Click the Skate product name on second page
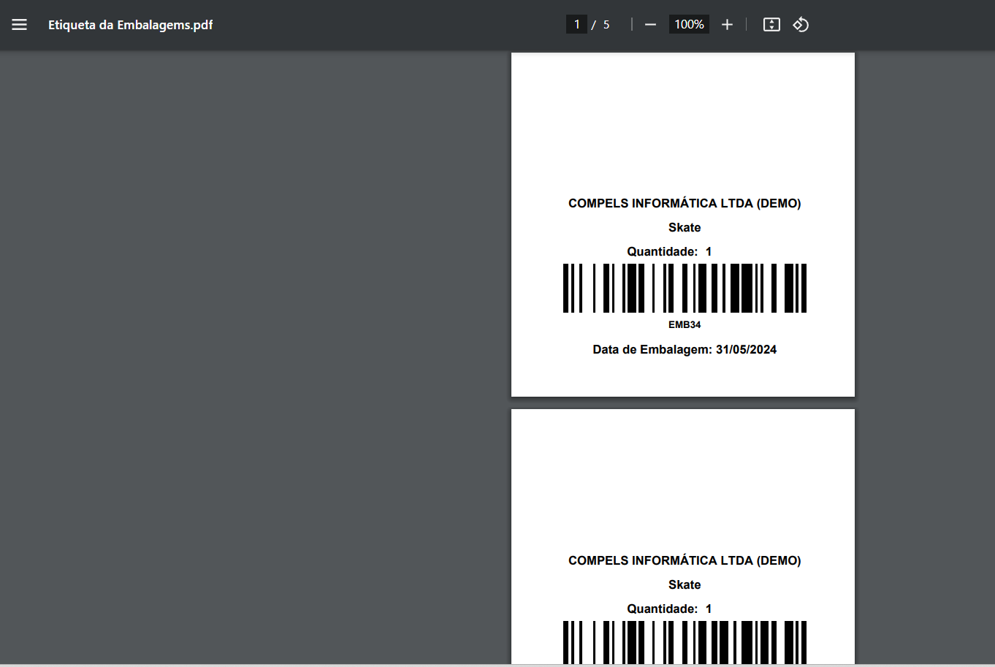This screenshot has height=667, width=995. (685, 585)
